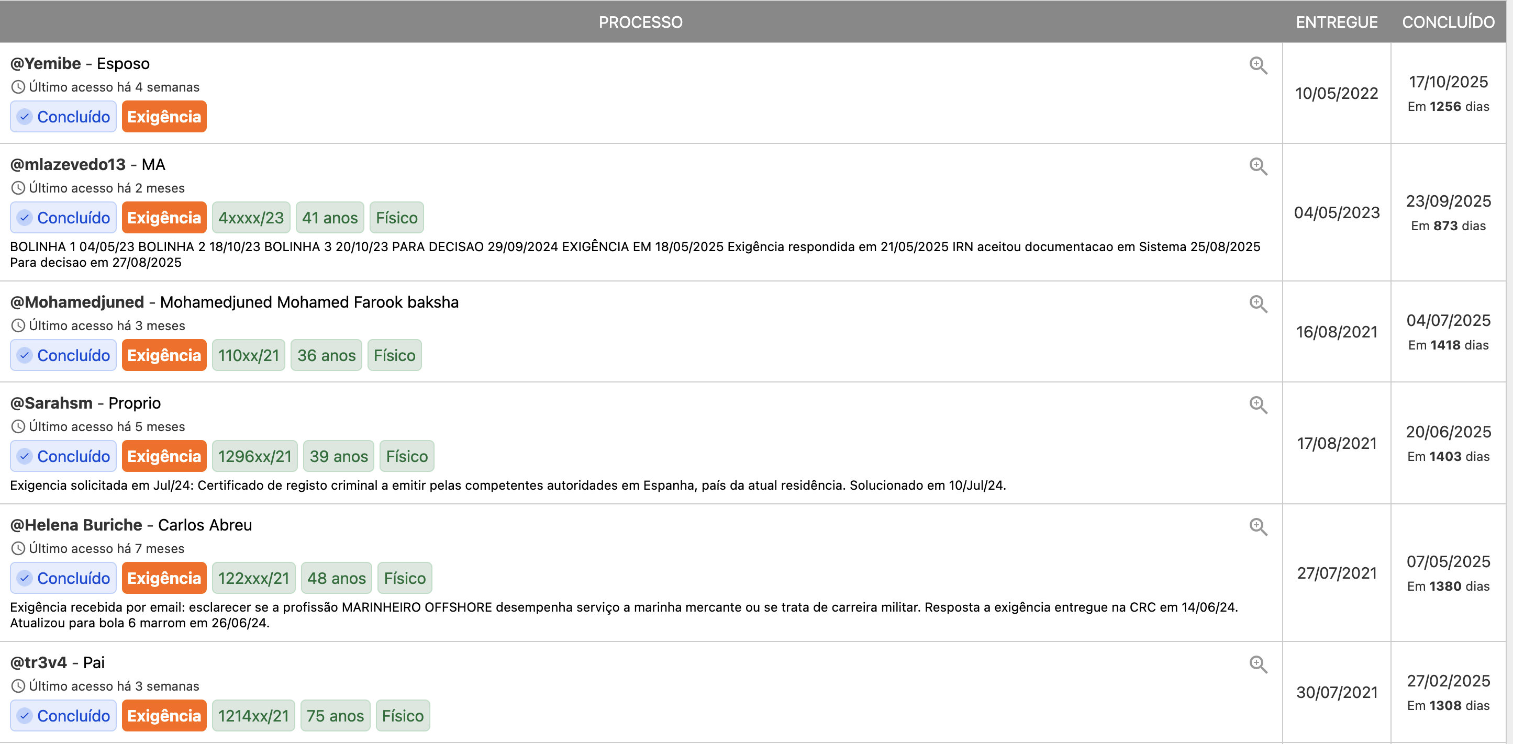Screen dimensions: 1513x744
Task: Click Exigência tag in @mlazevedo13 row
Action: [x=164, y=218]
